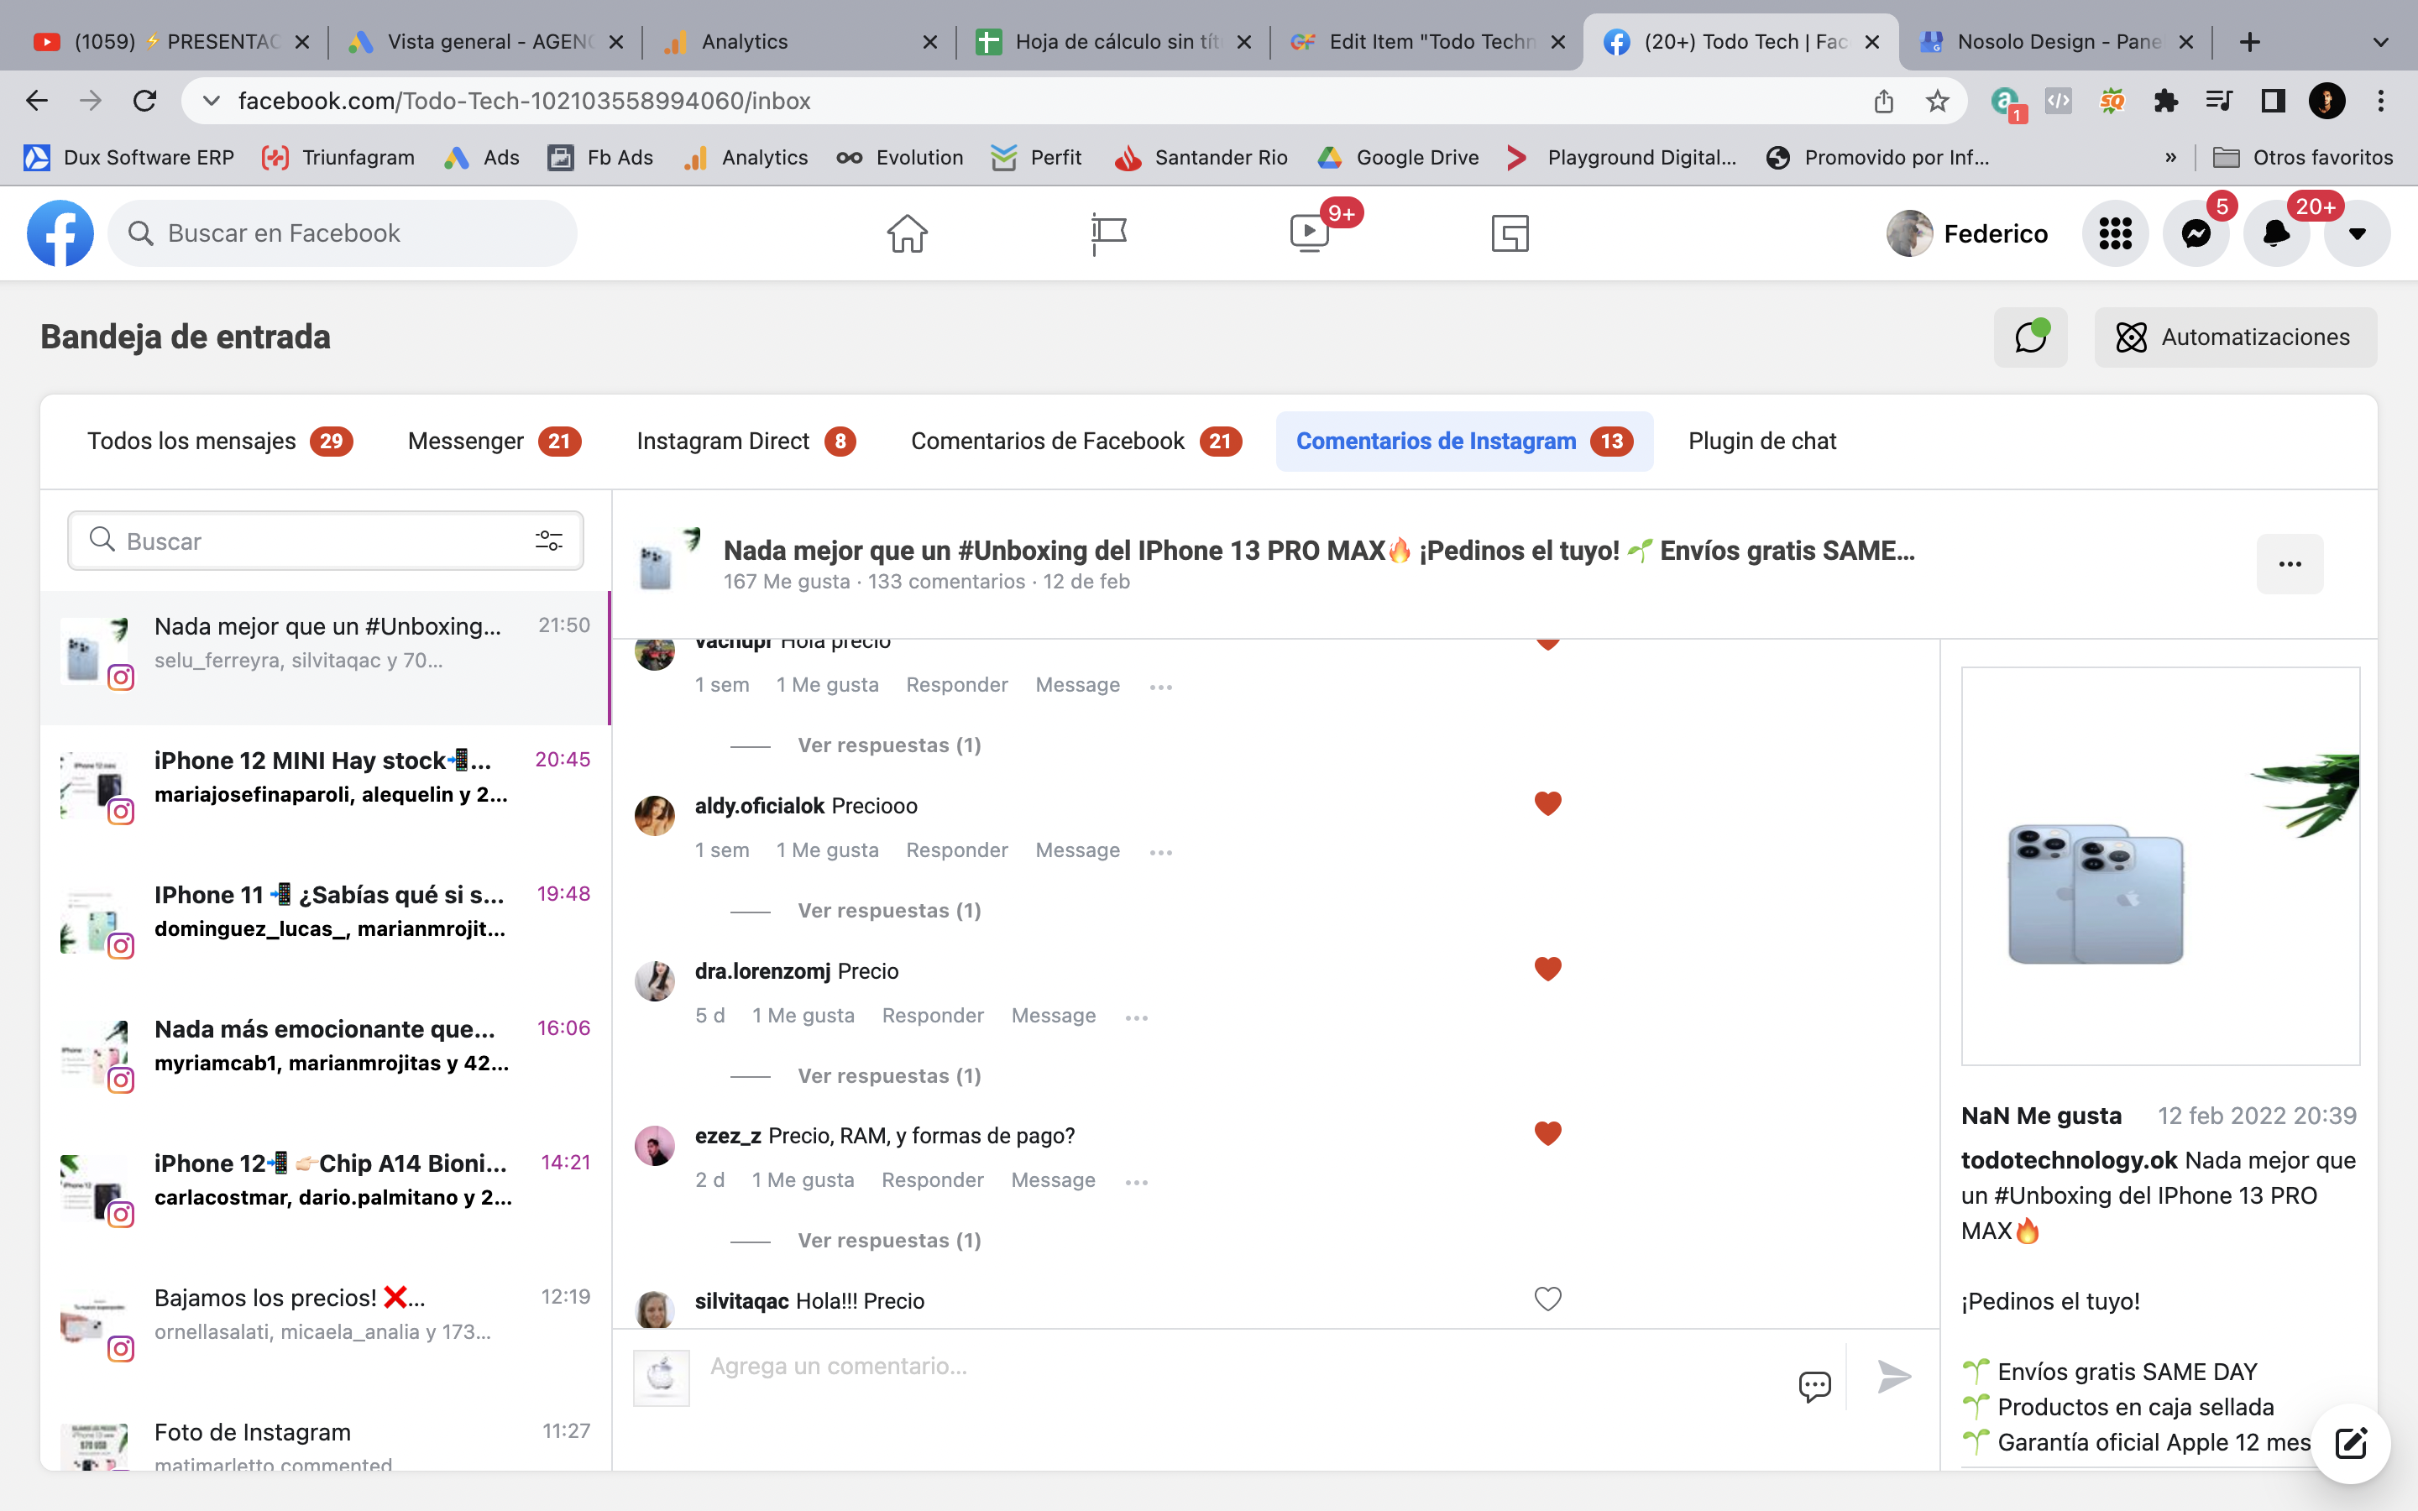Open the iPhone 13 Pro Max post image
This screenshot has height=1511, width=2418.
(x=2160, y=866)
